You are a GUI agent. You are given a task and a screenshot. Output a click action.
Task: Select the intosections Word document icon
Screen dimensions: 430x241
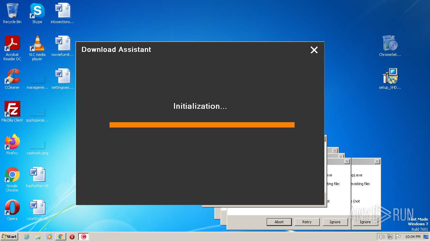[62, 13]
